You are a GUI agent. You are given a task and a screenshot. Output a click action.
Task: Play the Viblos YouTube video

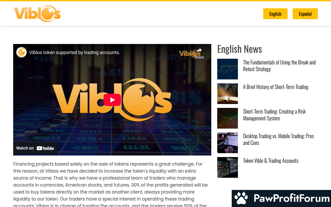tap(112, 100)
